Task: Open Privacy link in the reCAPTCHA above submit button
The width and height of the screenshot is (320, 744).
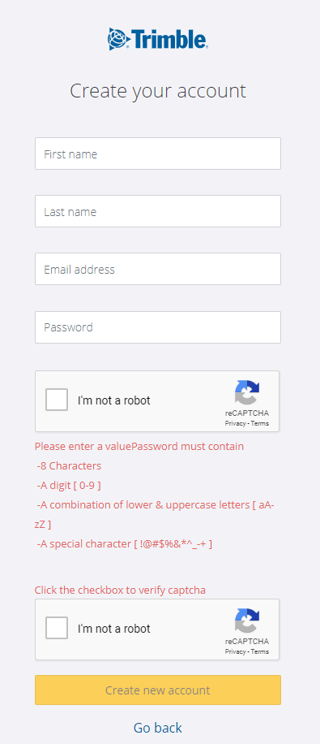Action: (235, 651)
